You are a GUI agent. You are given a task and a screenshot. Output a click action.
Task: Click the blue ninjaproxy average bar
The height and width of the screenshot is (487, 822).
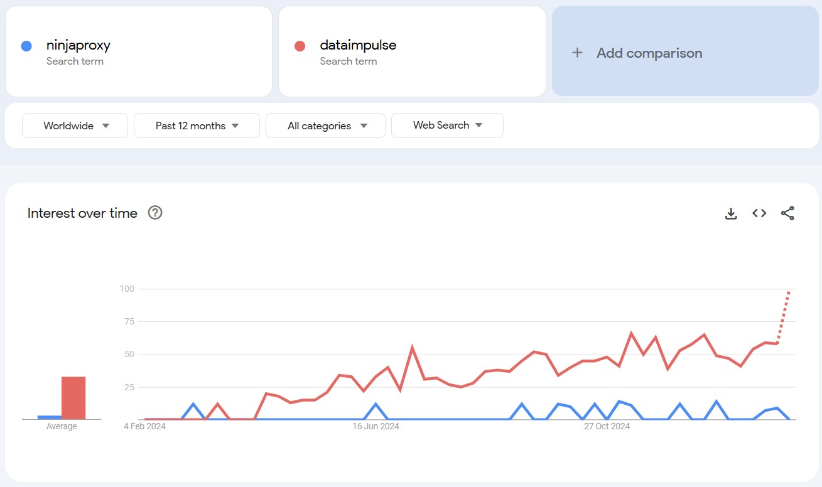50,417
